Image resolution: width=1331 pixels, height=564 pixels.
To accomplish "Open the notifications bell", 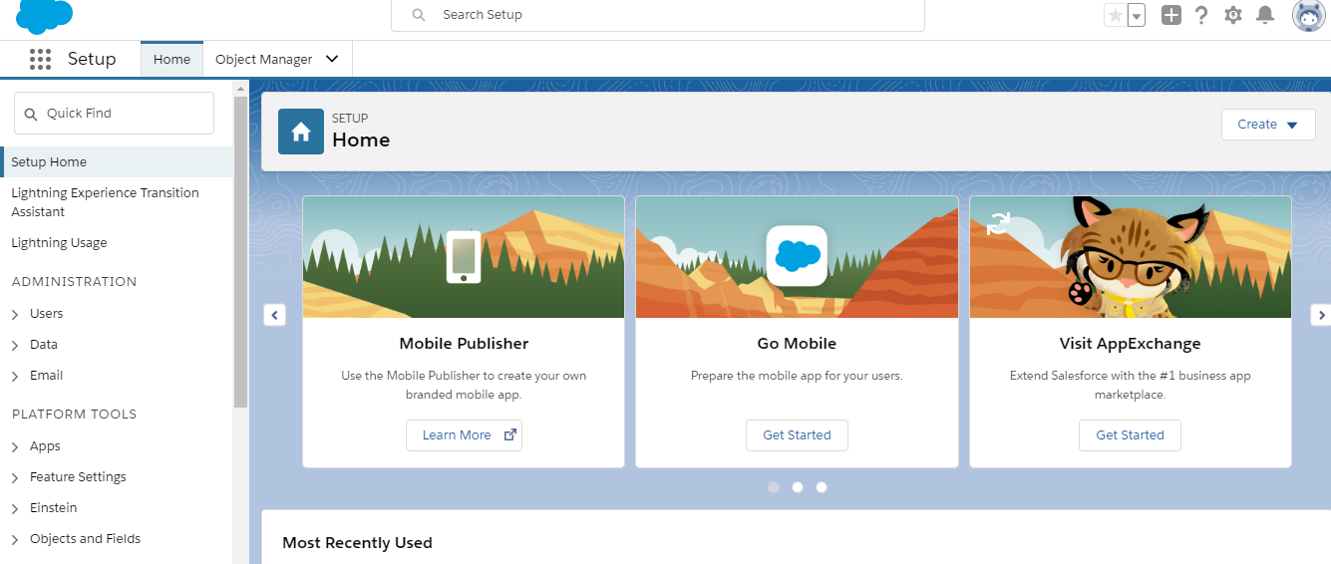I will (1265, 15).
